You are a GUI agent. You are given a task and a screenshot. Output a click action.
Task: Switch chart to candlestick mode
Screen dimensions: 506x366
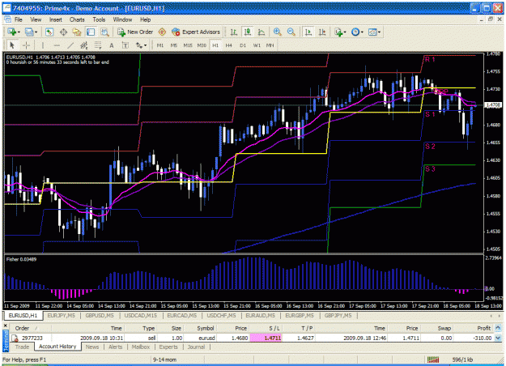point(248,32)
